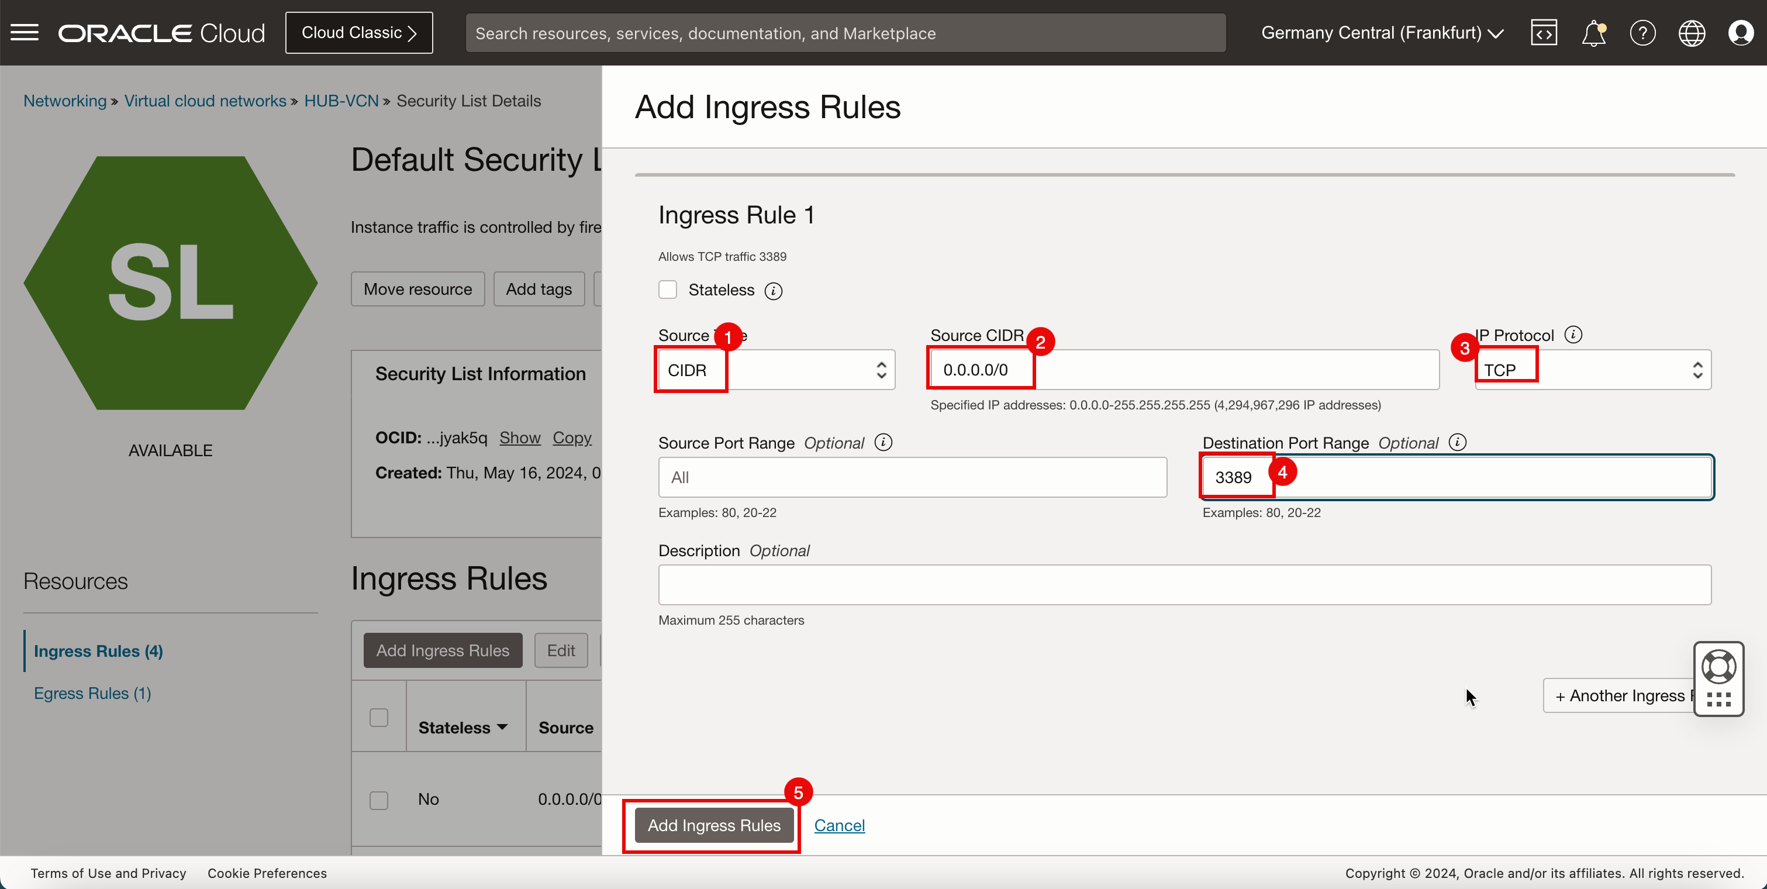Screen dimensions: 1767x889
Task: Open Ingress Rules section link
Action: point(98,650)
